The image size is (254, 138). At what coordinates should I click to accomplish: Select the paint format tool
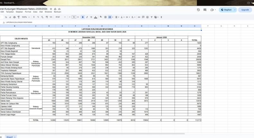click(x=19, y=17)
